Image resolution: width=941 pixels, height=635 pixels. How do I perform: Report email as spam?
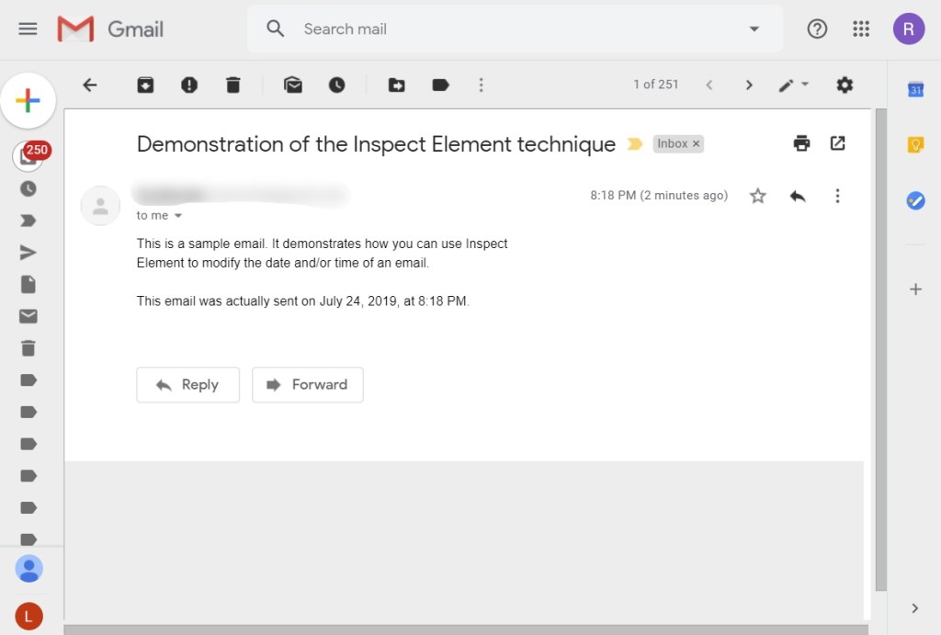pyautogui.click(x=189, y=85)
